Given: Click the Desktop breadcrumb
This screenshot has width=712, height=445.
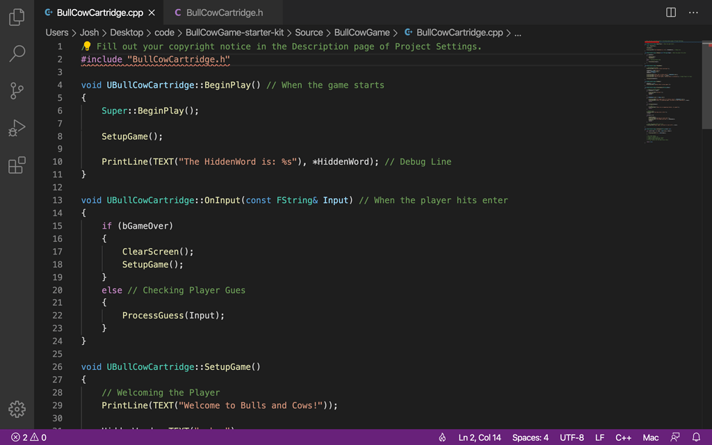Looking at the screenshot, I should point(127,33).
